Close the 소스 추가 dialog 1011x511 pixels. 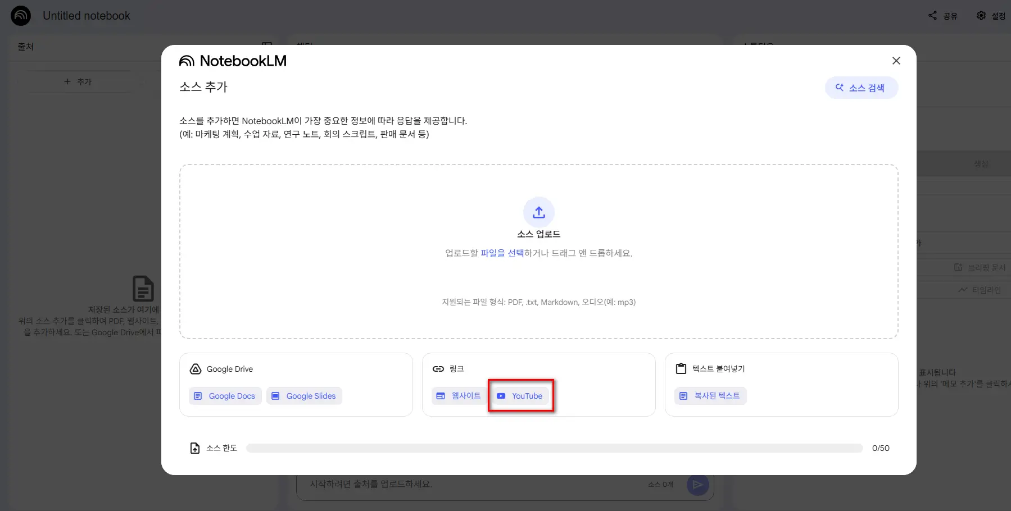(896, 61)
